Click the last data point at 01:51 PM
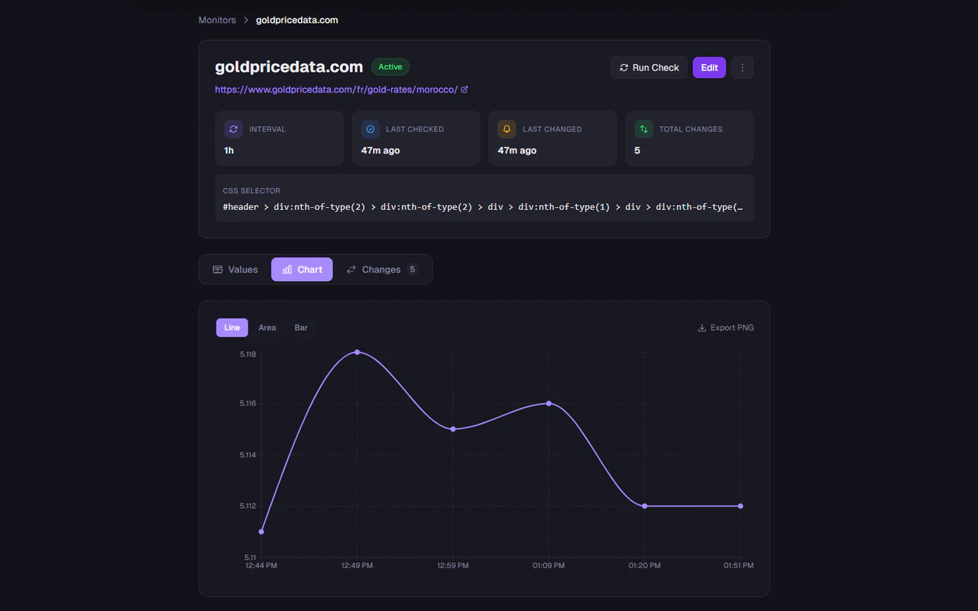Image resolution: width=978 pixels, height=611 pixels. click(740, 506)
